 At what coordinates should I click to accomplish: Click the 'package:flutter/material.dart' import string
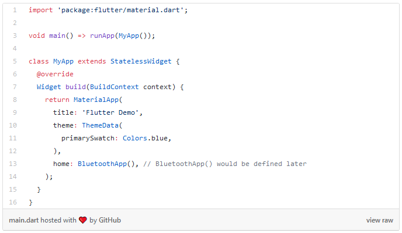point(120,10)
